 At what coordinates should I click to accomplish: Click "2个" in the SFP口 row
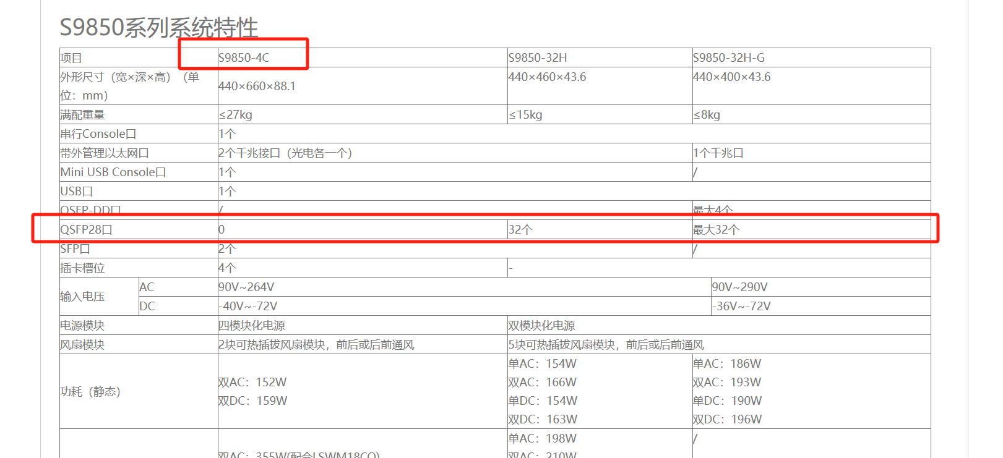[x=227, y=249]
